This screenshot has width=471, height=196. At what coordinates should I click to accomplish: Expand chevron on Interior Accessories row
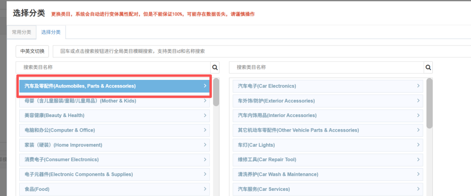click(418, 115)
